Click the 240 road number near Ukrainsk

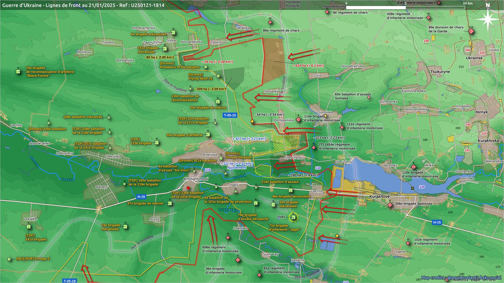click(x=426, y=41)
